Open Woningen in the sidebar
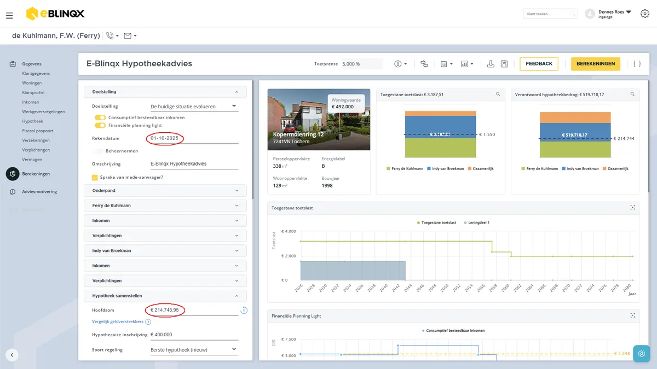The height and width of the screenshot is (369, 657). (32, 83)
